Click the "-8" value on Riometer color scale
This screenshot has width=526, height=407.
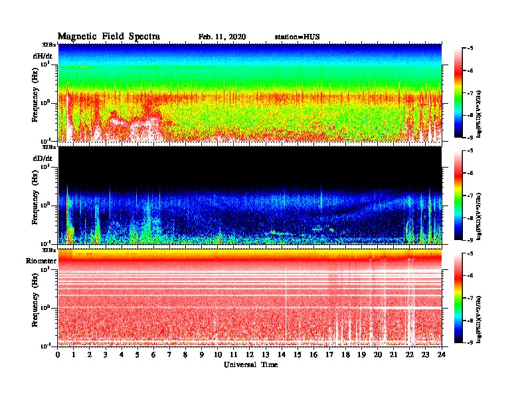pyautogui.click(x=470, y=321)
